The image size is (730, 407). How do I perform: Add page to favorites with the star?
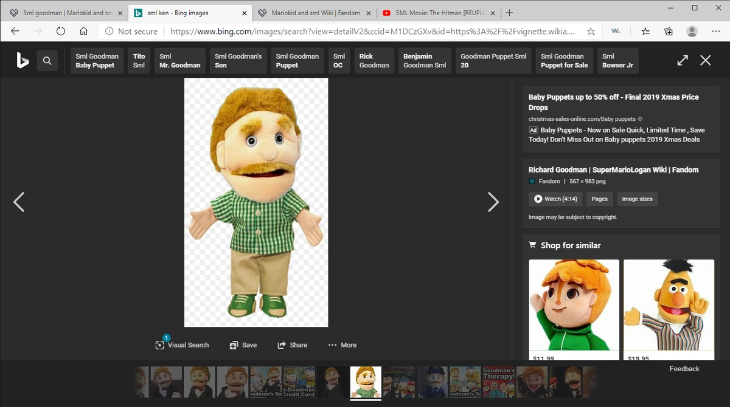(590, 31)
